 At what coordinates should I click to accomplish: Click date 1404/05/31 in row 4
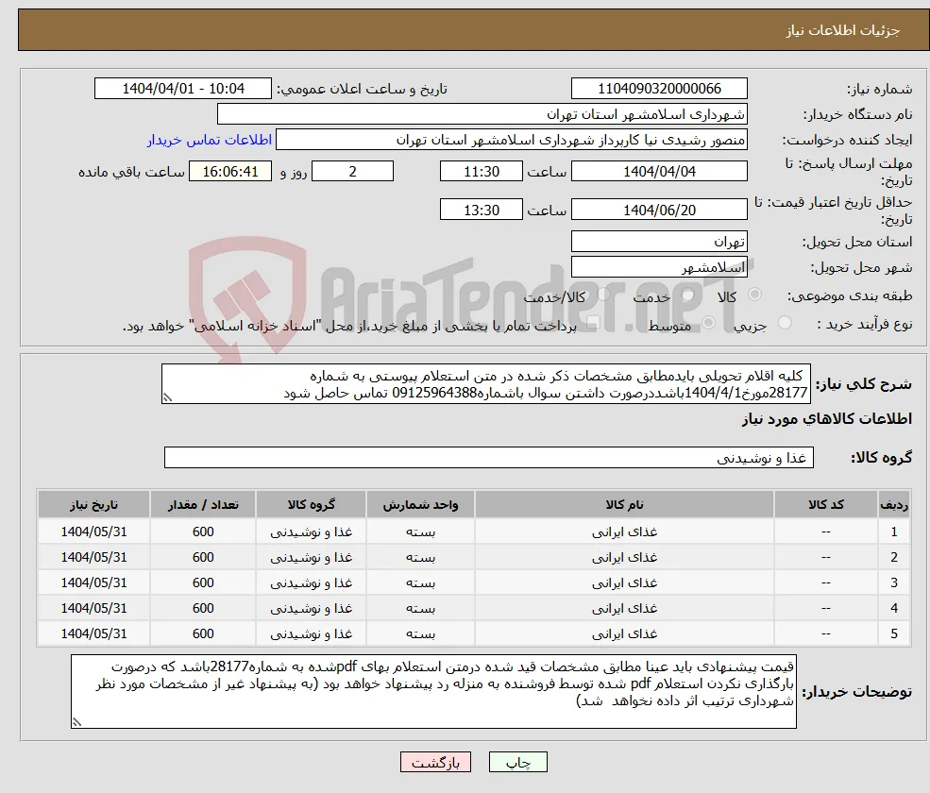(x=93, y=608)
